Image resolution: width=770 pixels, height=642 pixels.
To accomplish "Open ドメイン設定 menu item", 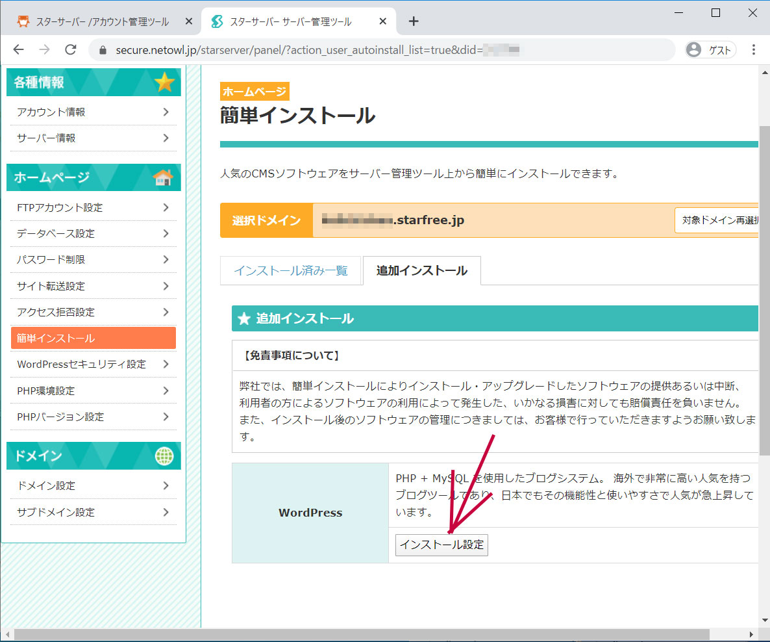I will [x=93, y=485].
